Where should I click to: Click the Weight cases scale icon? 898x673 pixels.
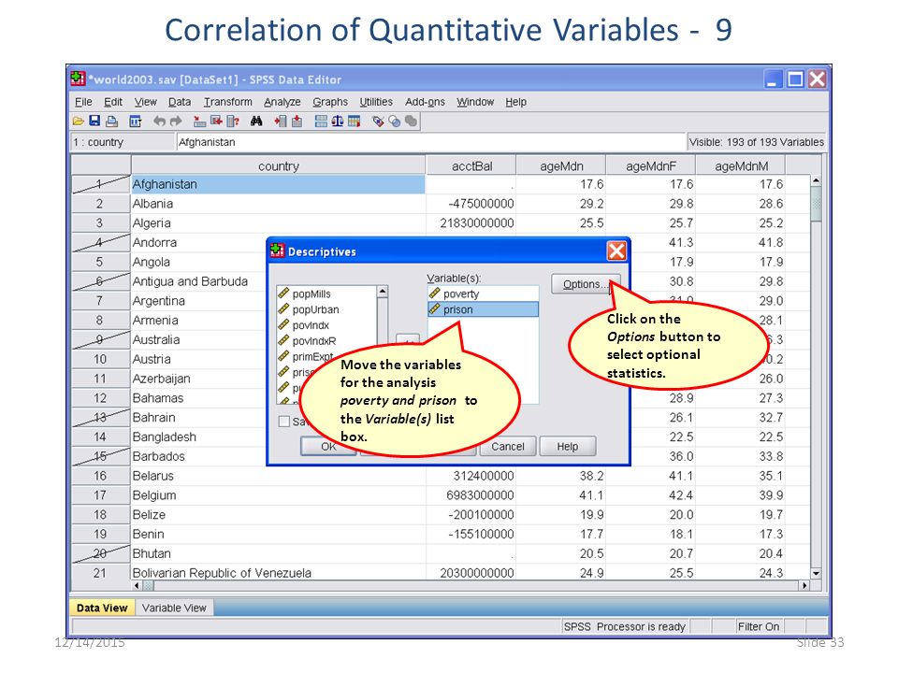click(338, 122)
